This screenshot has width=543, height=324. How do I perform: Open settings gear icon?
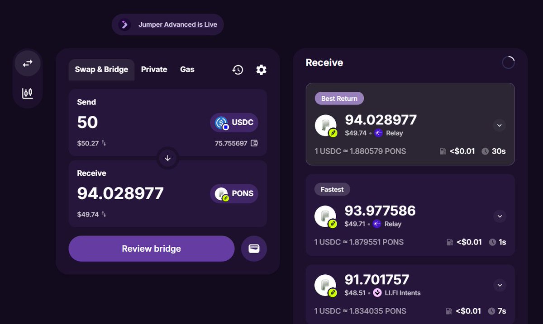coord(261,70)
